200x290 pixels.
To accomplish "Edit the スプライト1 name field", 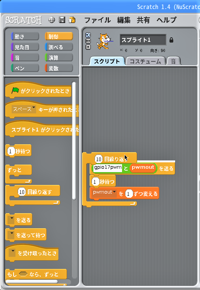I will point(143,40).
